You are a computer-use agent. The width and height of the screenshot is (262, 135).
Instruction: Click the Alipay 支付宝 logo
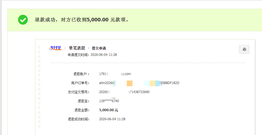pos(55,48)
